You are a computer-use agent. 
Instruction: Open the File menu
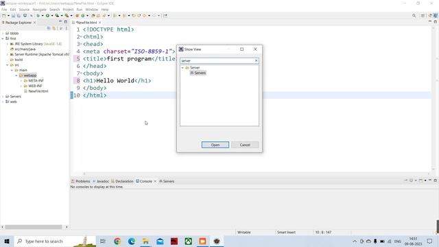[4, 10]
